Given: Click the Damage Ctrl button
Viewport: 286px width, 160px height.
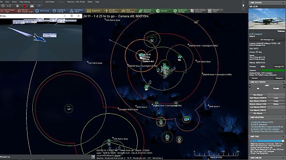Looking at the screenshot, I should click(279, 66).
